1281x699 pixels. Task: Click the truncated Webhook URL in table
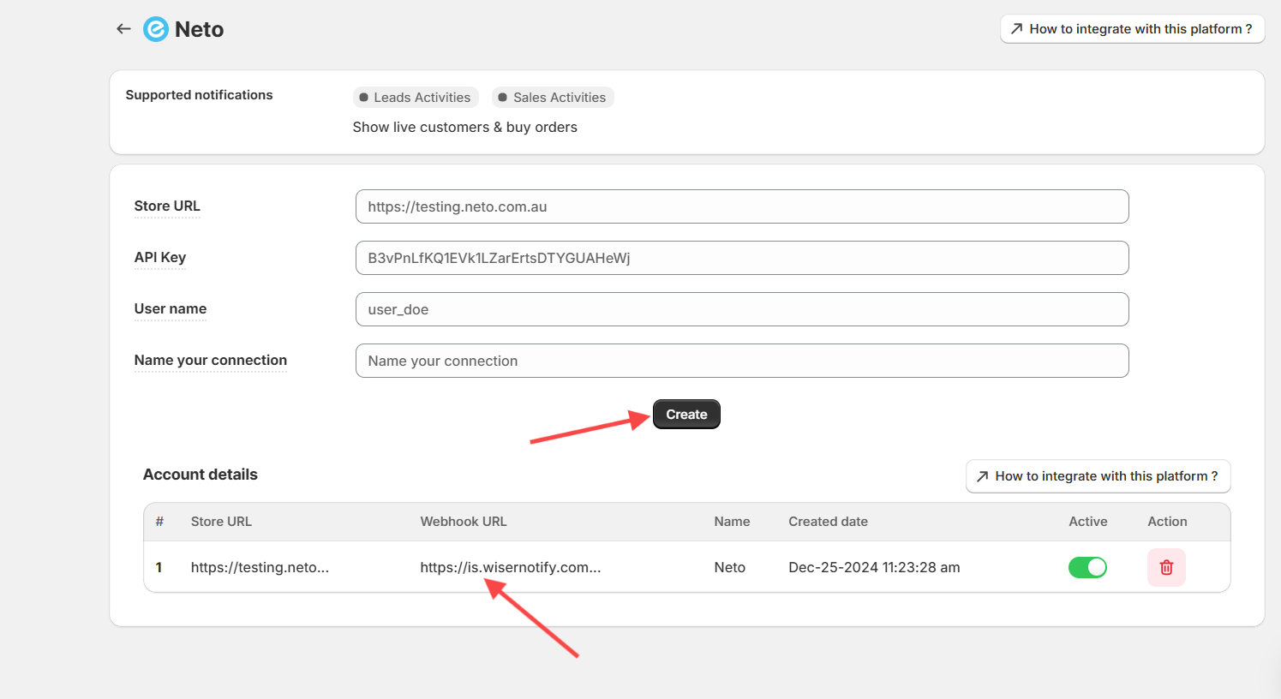tap(510, 567)
